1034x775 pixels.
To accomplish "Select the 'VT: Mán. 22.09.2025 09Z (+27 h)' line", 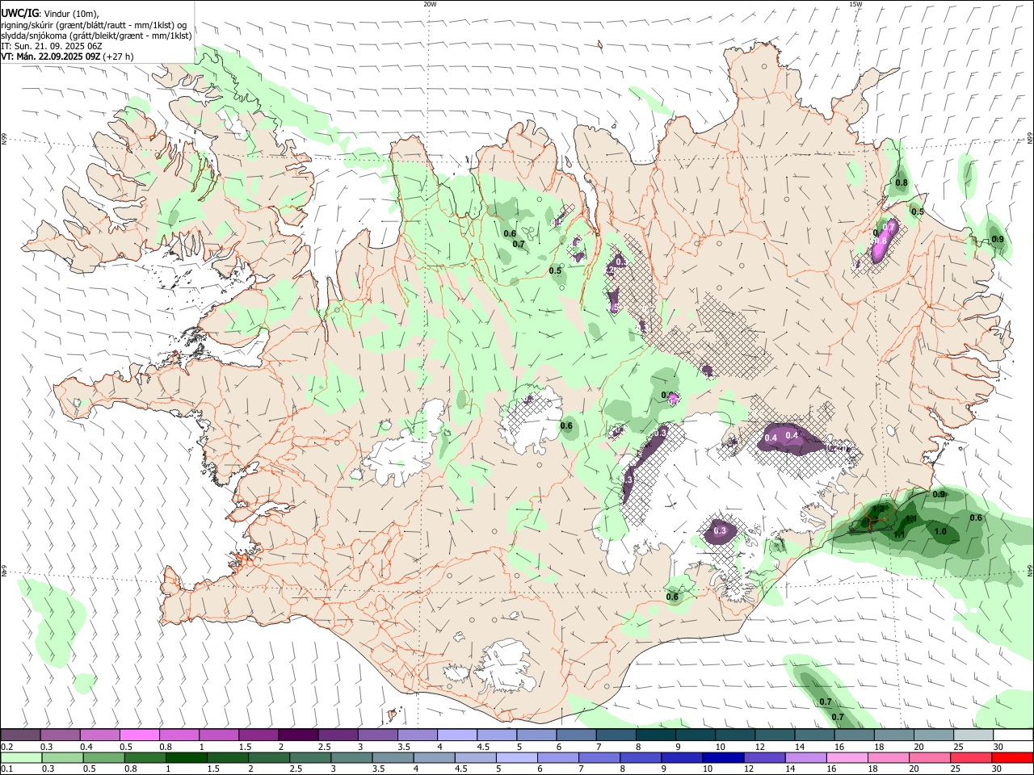I will tap(67, 57).
